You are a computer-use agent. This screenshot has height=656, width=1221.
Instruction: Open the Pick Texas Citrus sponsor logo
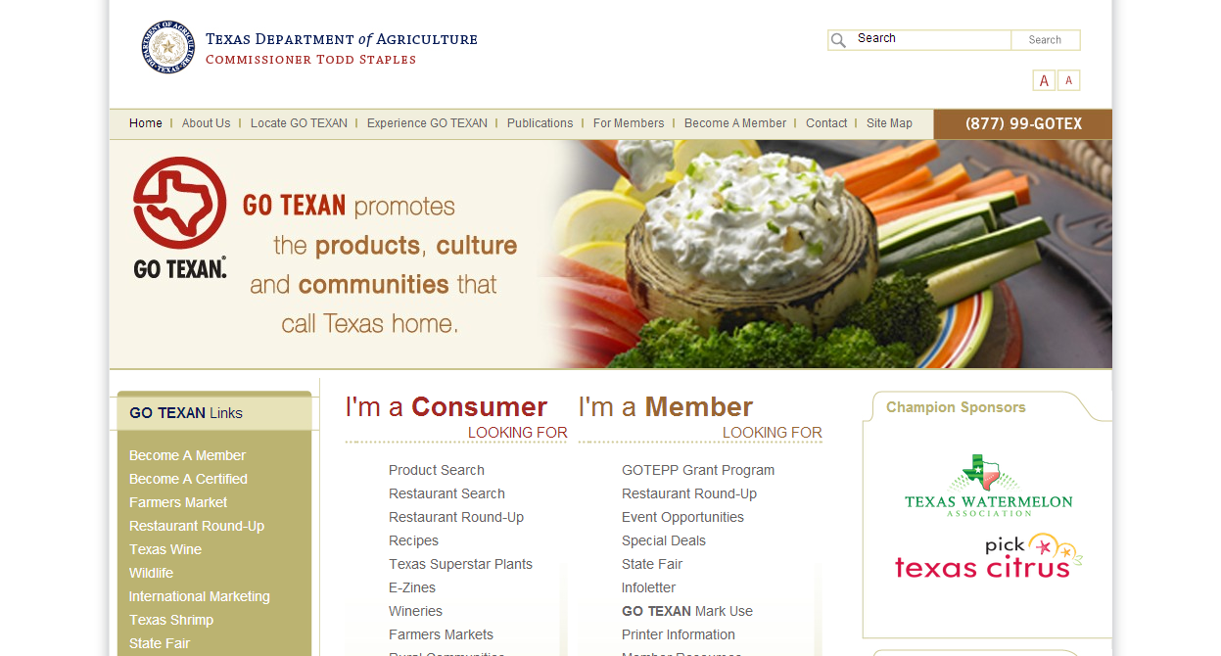988,556
